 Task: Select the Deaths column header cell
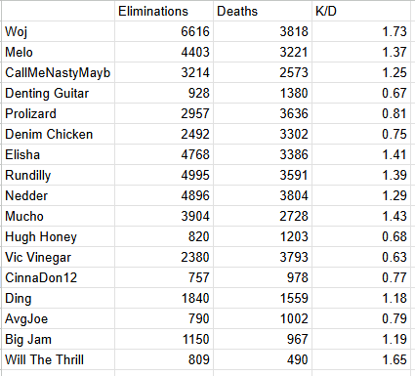[x=263, y=11]
